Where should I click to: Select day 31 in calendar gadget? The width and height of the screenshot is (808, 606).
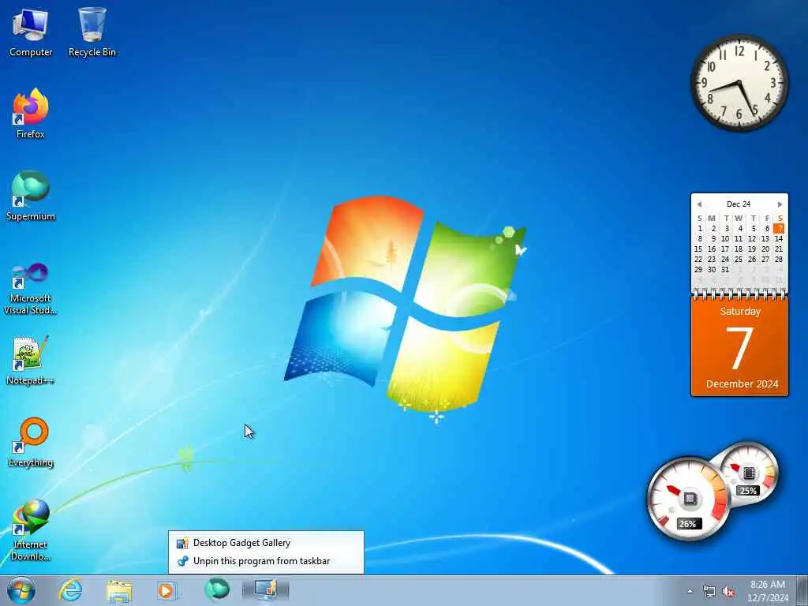[x=725, y=270]
